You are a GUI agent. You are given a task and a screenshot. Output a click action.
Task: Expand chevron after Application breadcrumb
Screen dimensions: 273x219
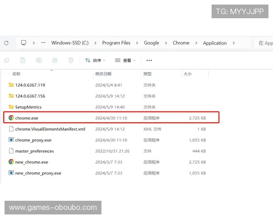pos(234,43)
